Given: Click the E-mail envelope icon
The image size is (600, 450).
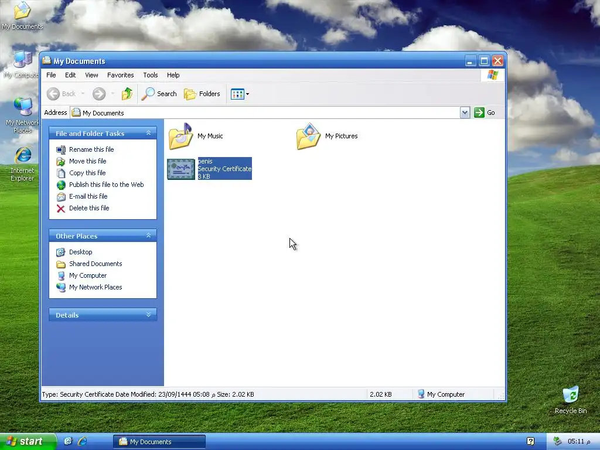Looking at the screenshot, I should click(x=61, y=197).
